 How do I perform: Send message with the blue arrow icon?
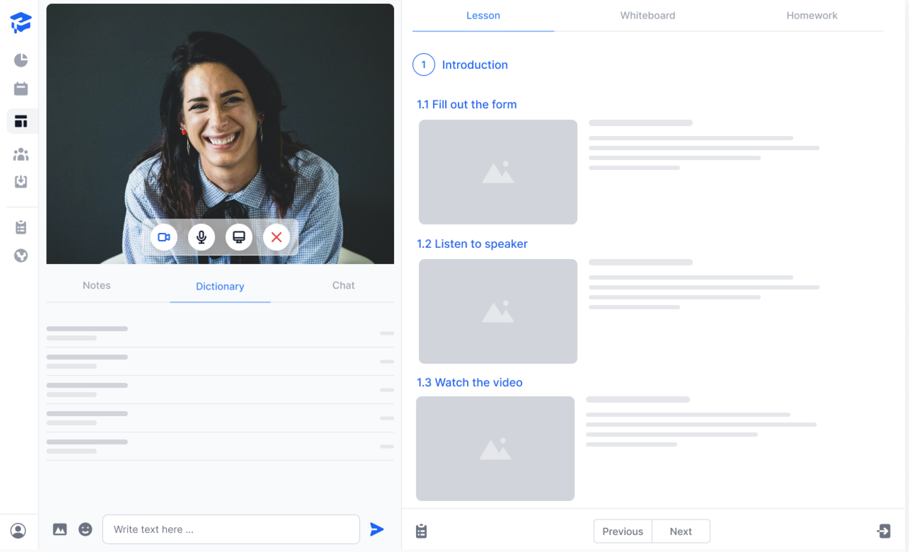tap(377, 529)
